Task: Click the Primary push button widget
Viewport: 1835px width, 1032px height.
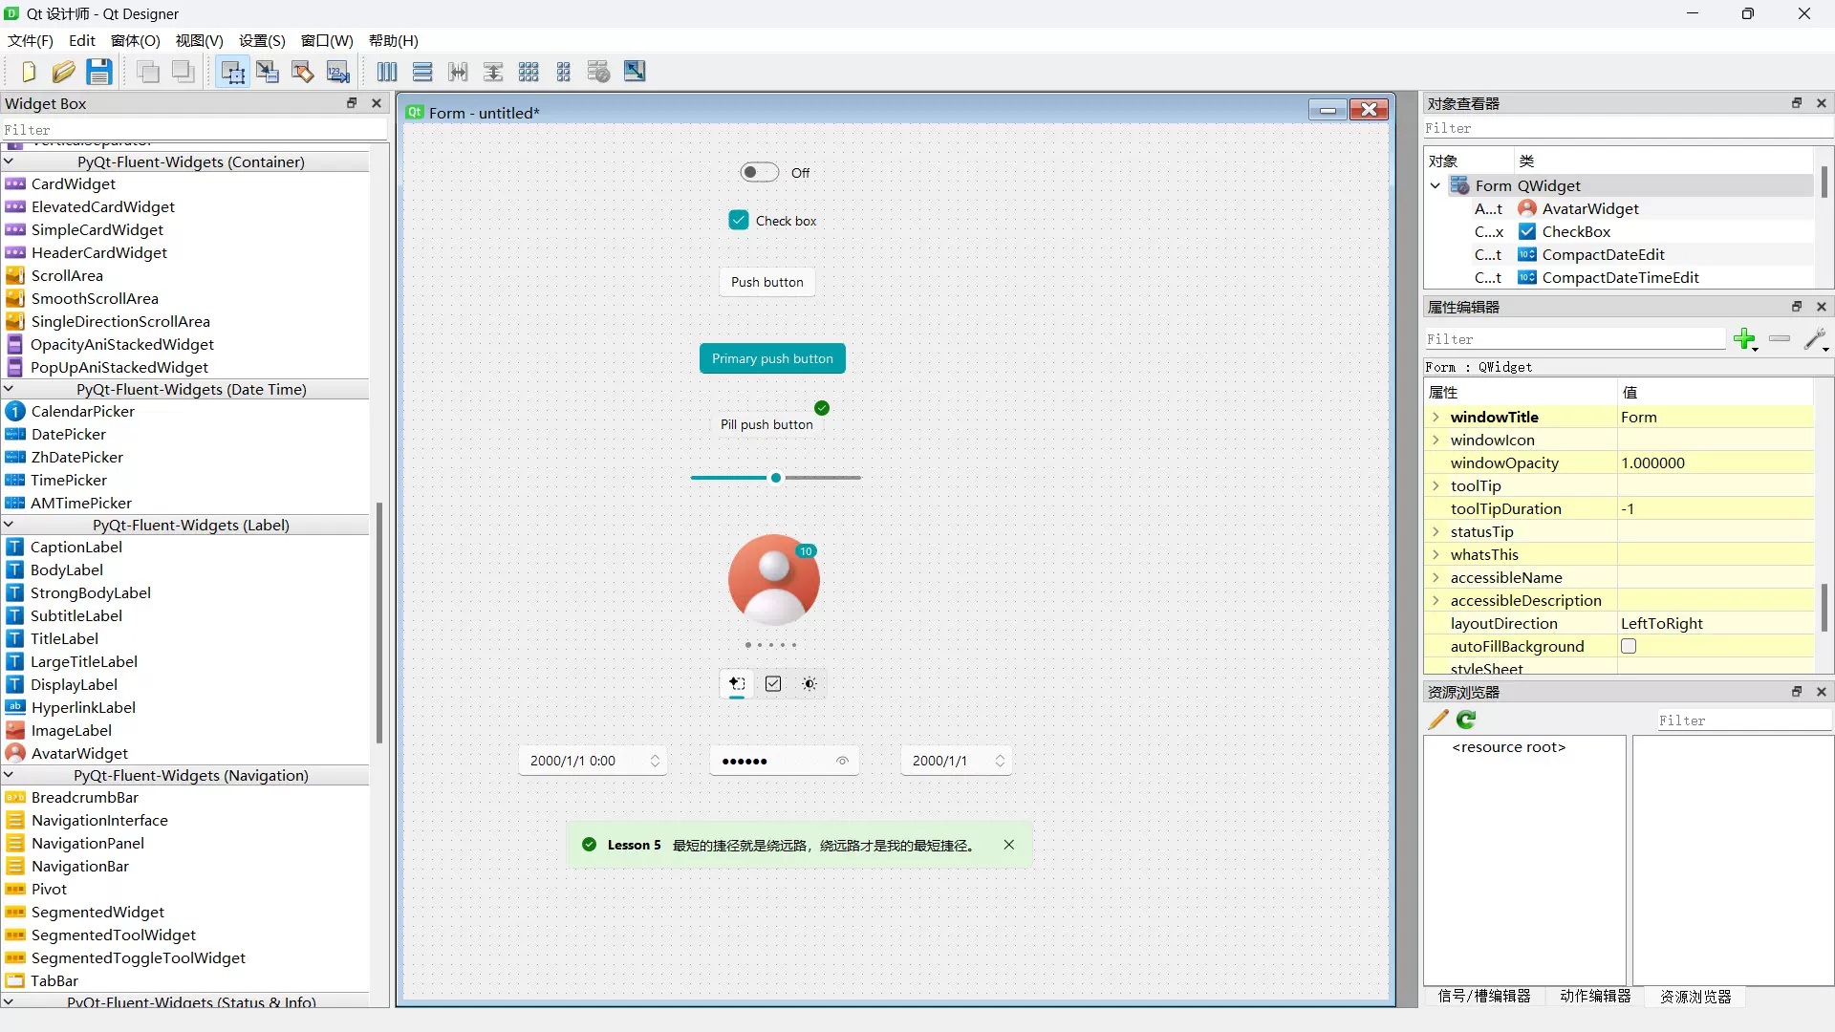Action: [771, 358]
